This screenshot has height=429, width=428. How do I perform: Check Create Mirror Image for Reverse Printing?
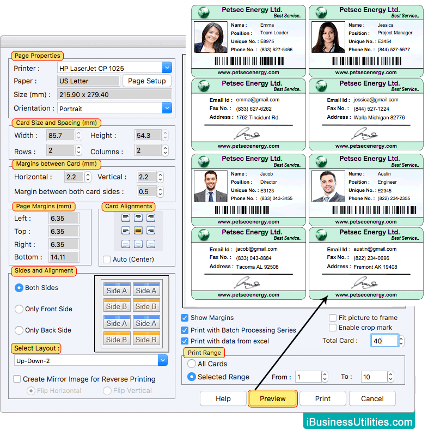click(x=17, y=379)
